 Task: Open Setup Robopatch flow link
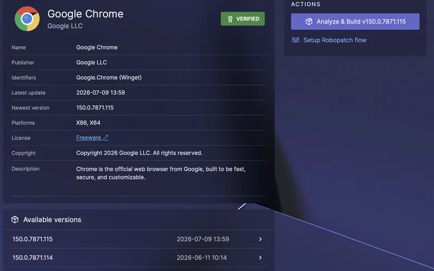point(335,40)
